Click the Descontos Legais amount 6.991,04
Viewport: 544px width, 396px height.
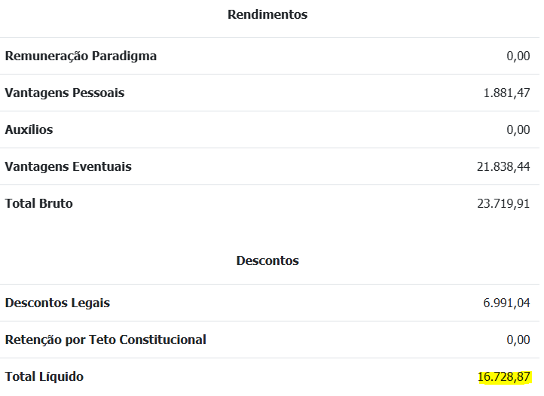(x=506, y=303)
